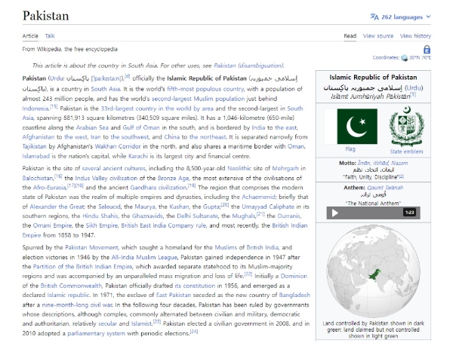453x346 pixels.
Task: Follow the Karachi link
Action: click(x=138, y=156)
